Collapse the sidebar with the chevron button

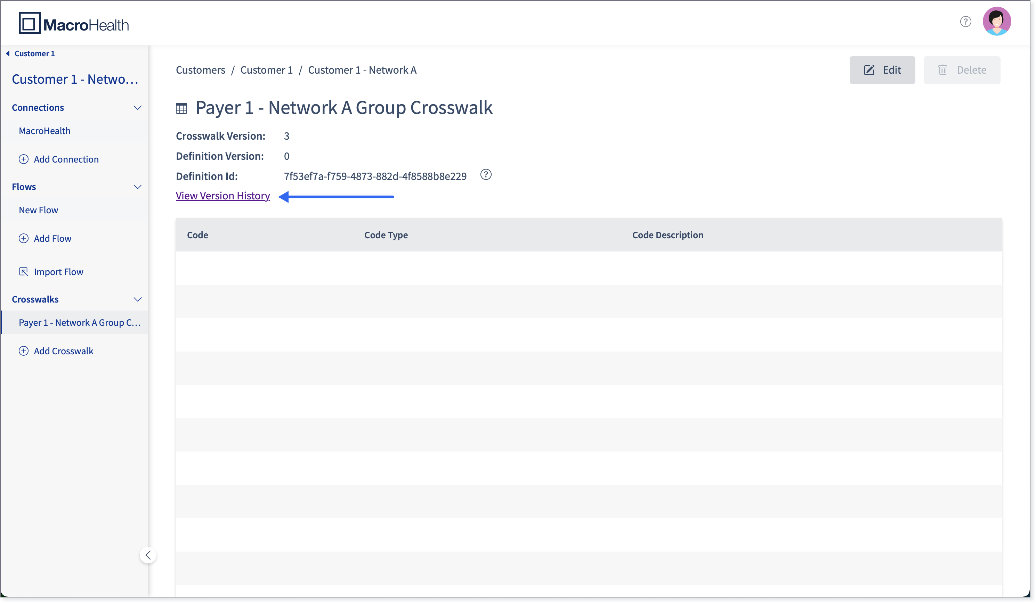(148, 555)
